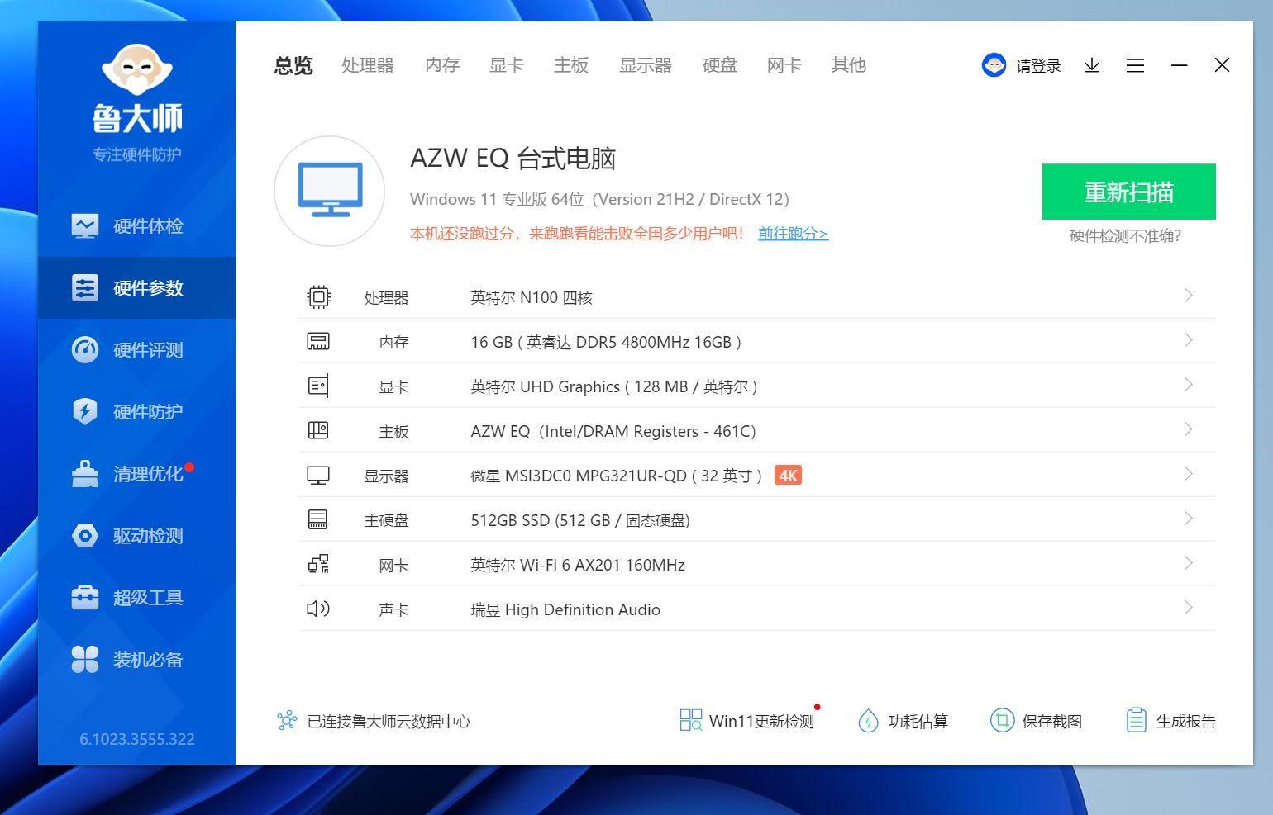Switch to the 显示器 tab
Image resolution: width=1273 pixels, height=815 pixels.
point(646,65)
